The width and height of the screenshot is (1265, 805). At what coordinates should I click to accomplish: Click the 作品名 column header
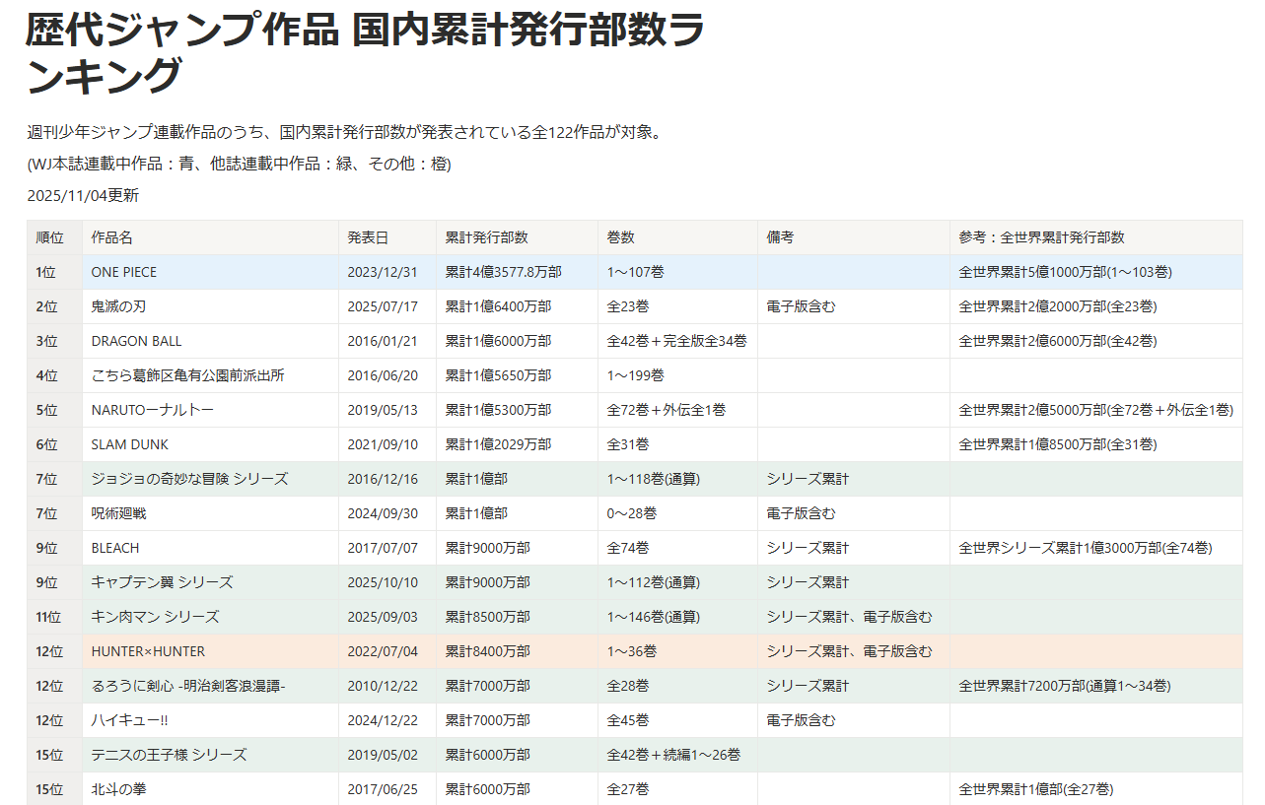[x=112, y=237]
